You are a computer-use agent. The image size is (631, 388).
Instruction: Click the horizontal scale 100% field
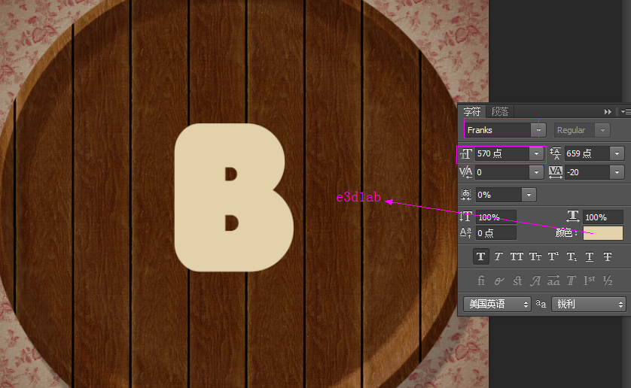(x=603, y=217)
